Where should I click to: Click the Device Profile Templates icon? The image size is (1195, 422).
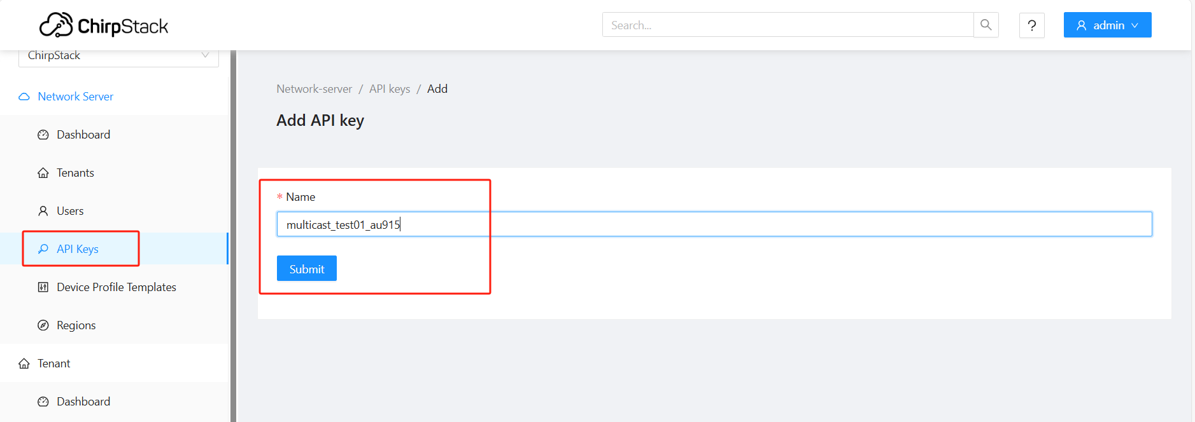[x=43, y=287]
